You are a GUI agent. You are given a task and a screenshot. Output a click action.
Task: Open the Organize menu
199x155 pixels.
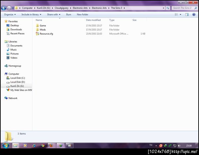coord(10,15)
